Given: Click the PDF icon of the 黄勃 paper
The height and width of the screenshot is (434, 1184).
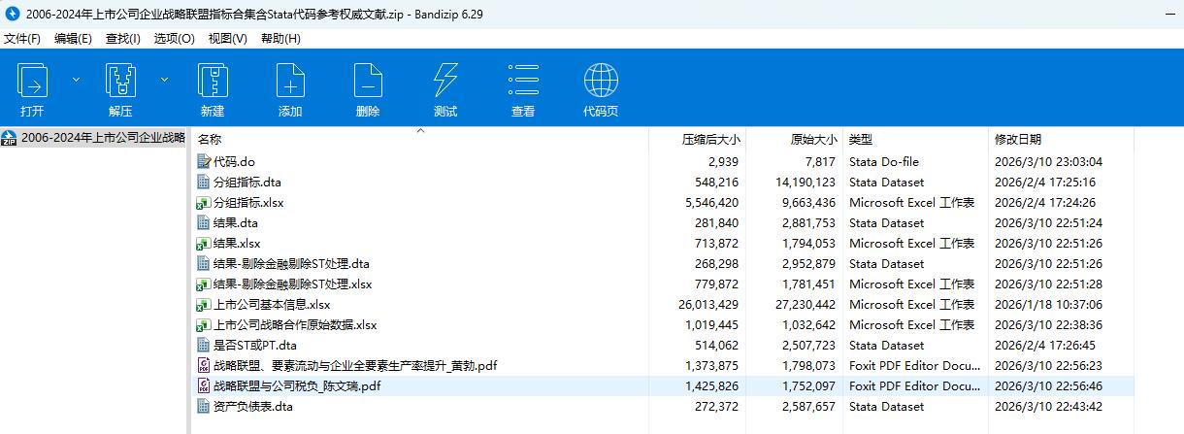Looking at the screenshot, I should [x=204, y=366].
